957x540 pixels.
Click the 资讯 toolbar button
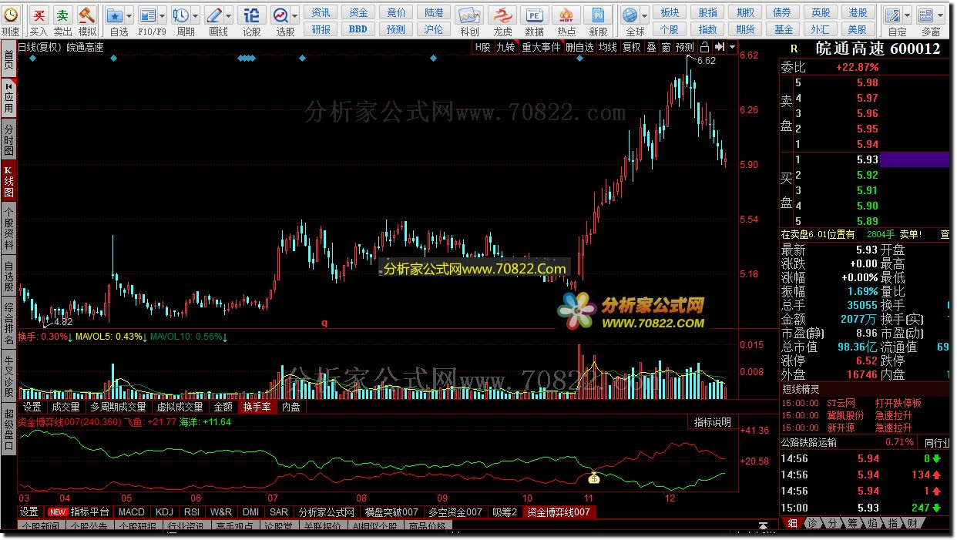click(x=321, y=12)
